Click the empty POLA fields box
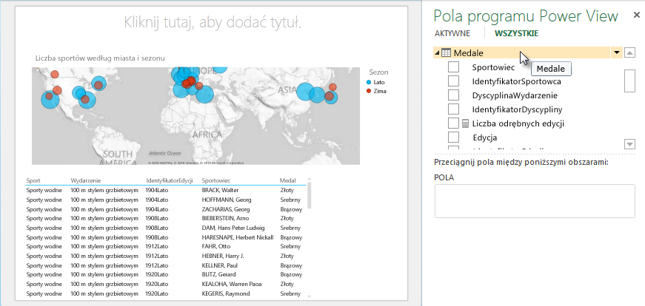This screenshot has height=306, width=645. click(535, 201)
